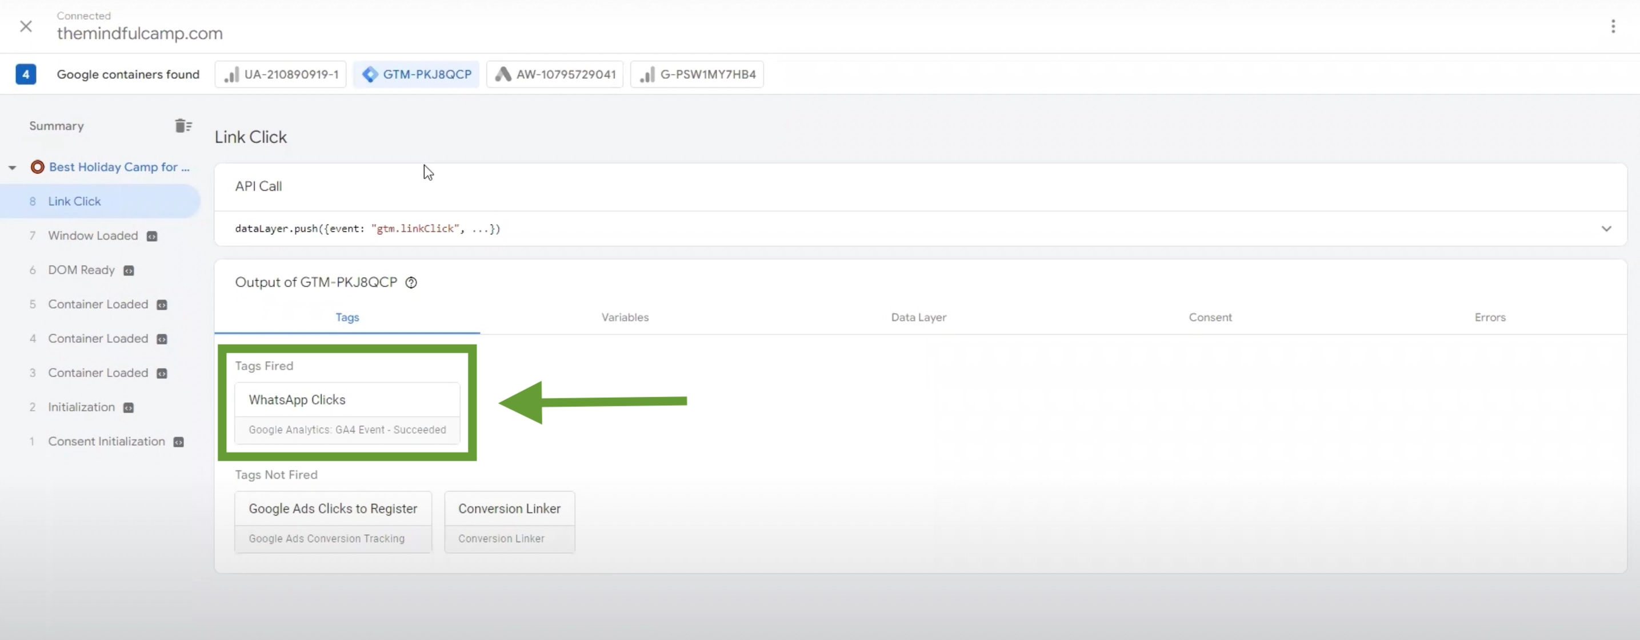Click the blue 4 containers count badge
Viewport: 1640px width, 640px height.
click(x=26, y=74)
